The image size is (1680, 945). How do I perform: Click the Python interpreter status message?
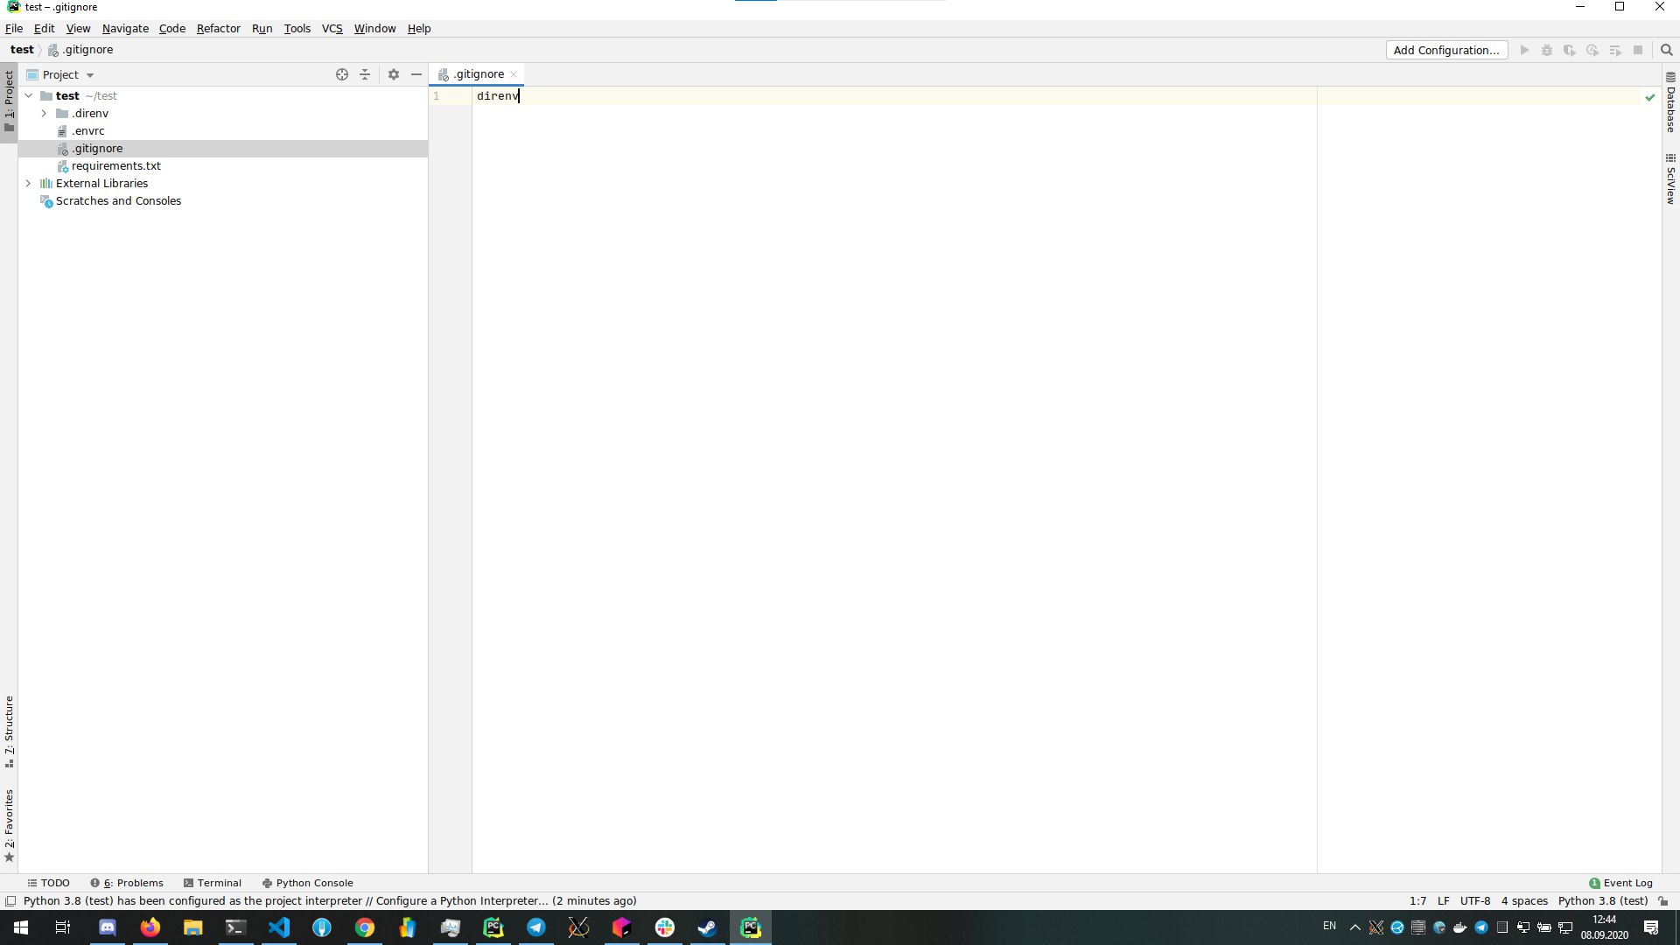[330, 901]
